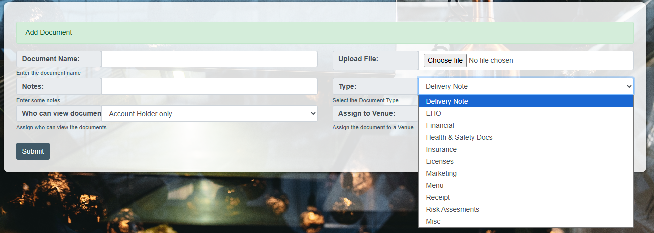Click the 'Add Document' header banner
654x233 pixels.
tap(324, 33)
